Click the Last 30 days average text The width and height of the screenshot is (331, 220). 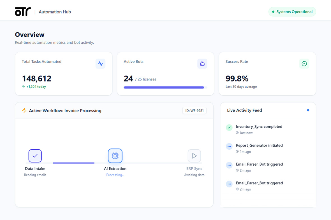point(241,87)
